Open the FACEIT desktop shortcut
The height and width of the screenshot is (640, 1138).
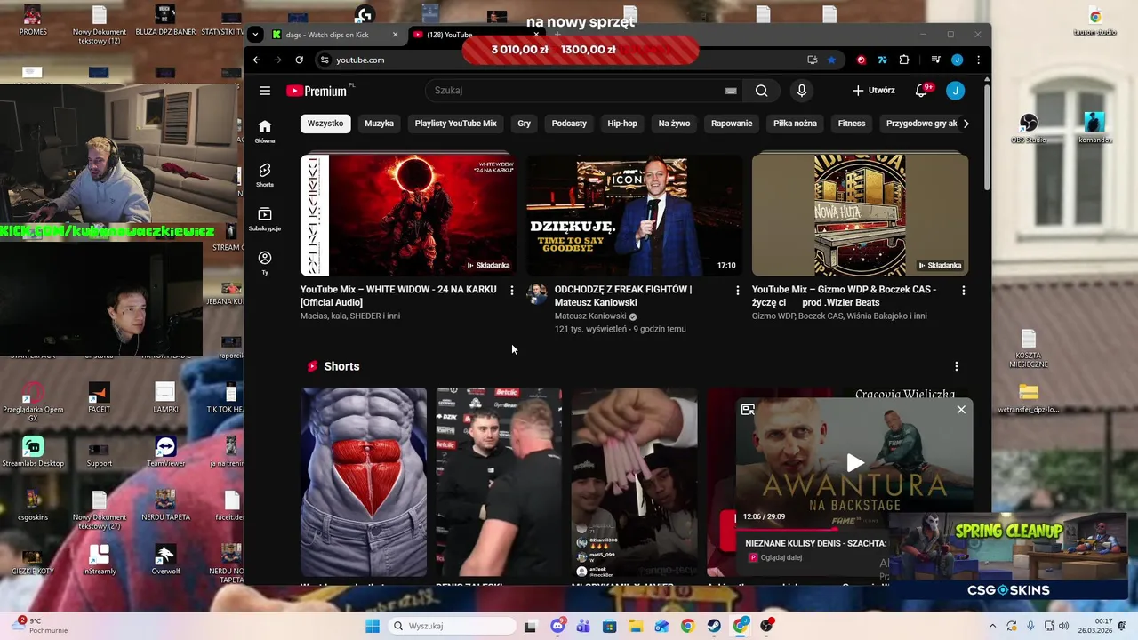coord(99,398)
